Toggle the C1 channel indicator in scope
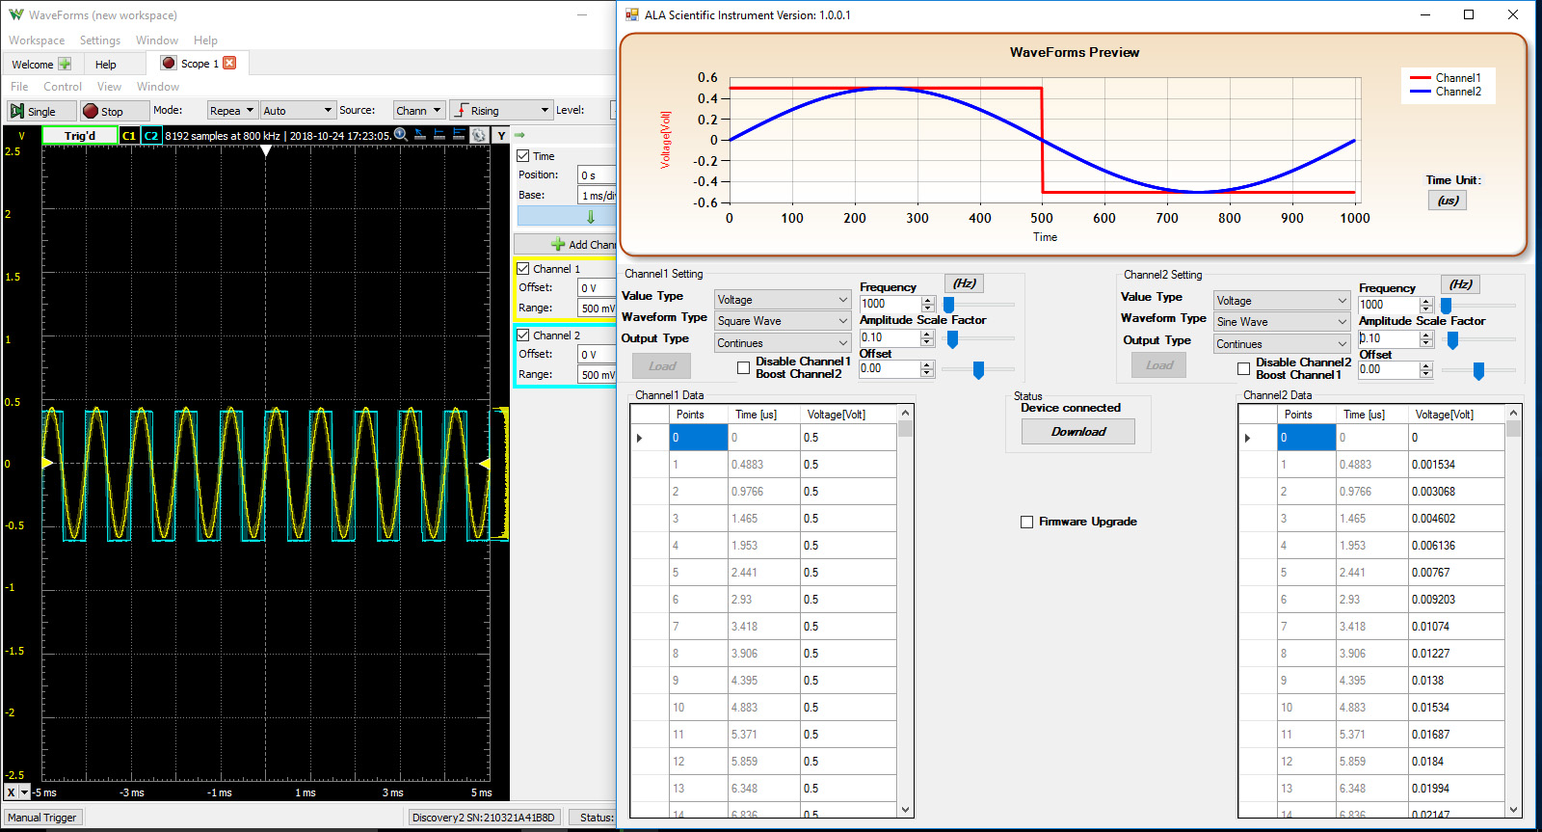1542x832 pixels. pyautogui.click(x=129, y=136)
